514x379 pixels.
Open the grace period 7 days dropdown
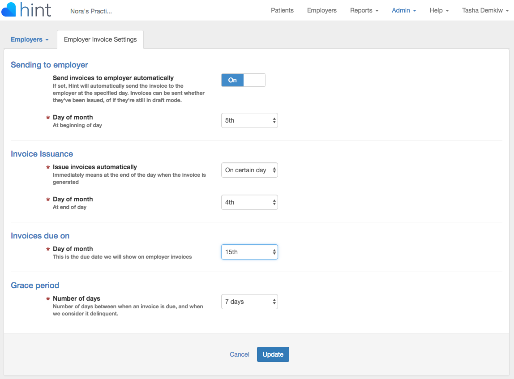pyautogui.click(x=249, y=302)
